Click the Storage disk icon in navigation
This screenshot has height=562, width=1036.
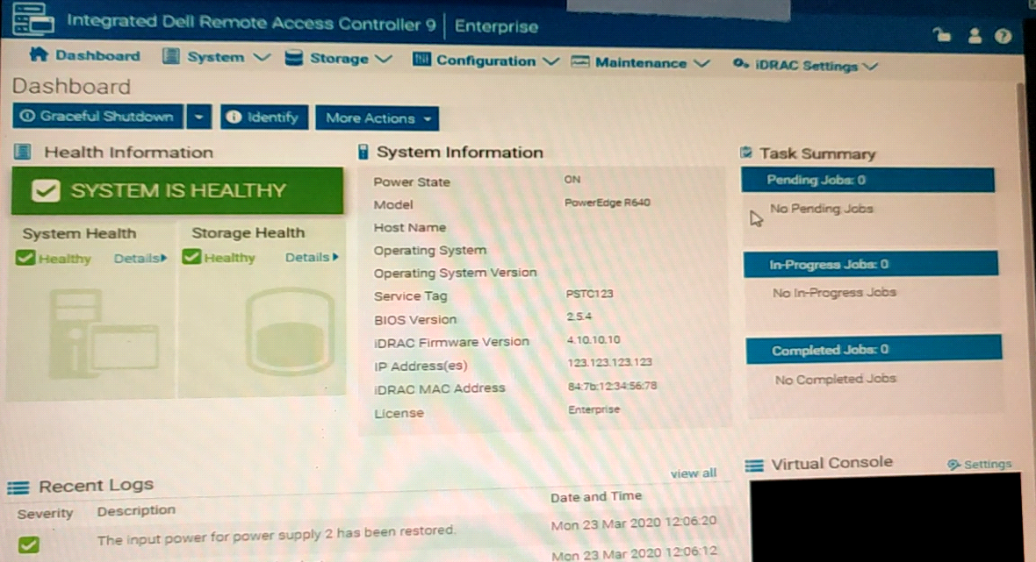294,59
